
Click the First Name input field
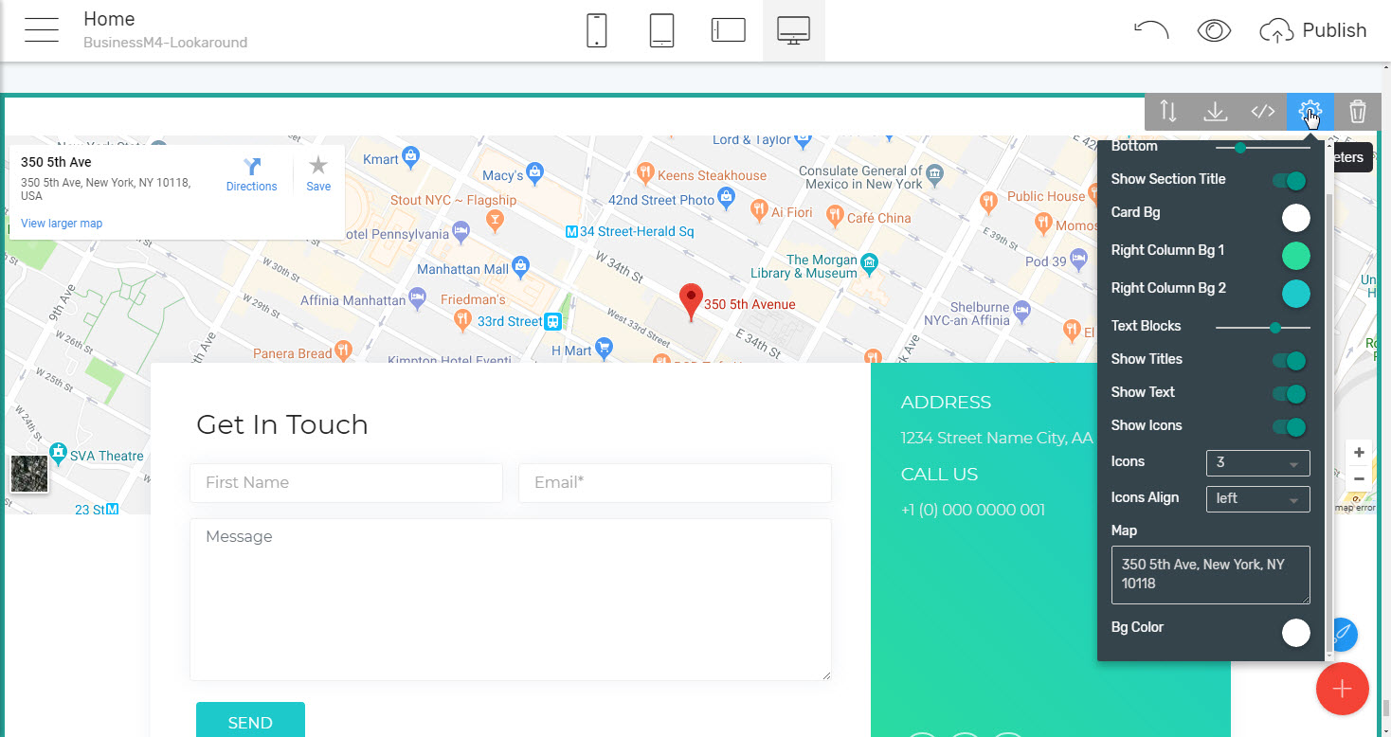(346, 482)
